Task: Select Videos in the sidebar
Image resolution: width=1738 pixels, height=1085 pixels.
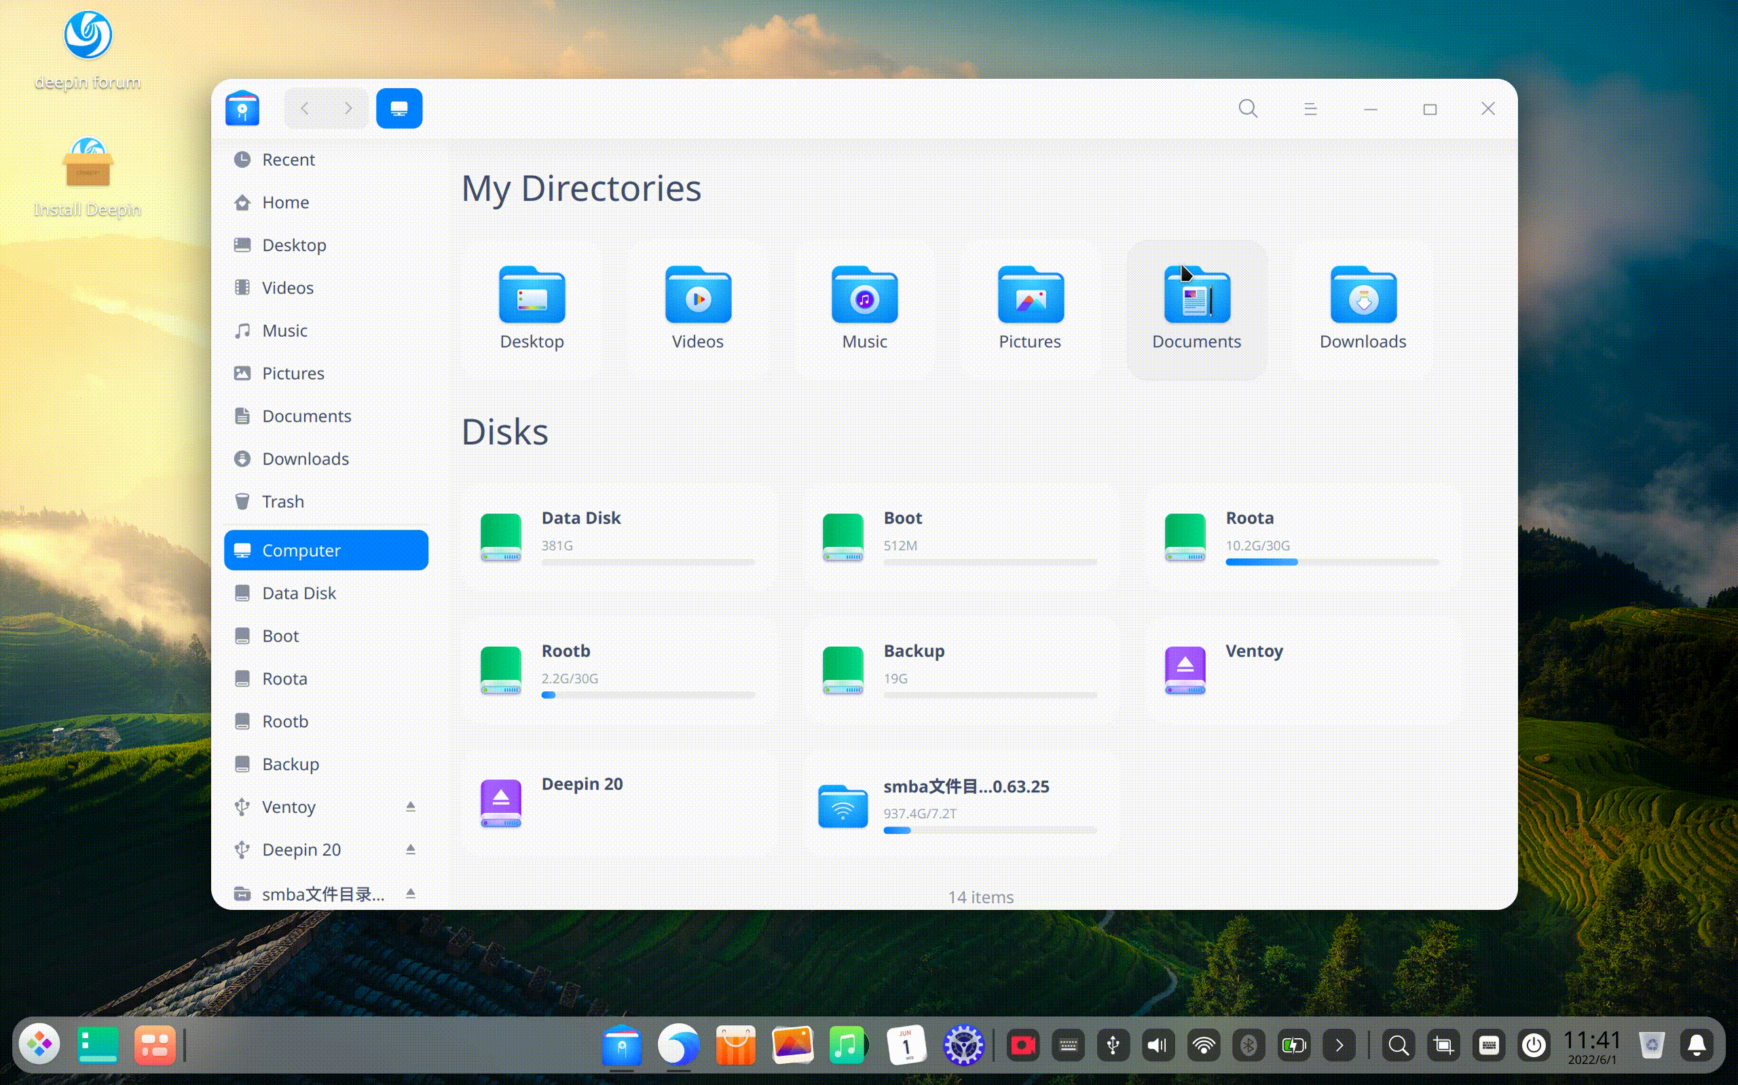Action: 326,288
